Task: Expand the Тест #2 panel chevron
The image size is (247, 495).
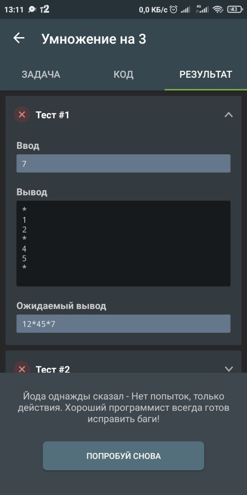Action: 228,369
